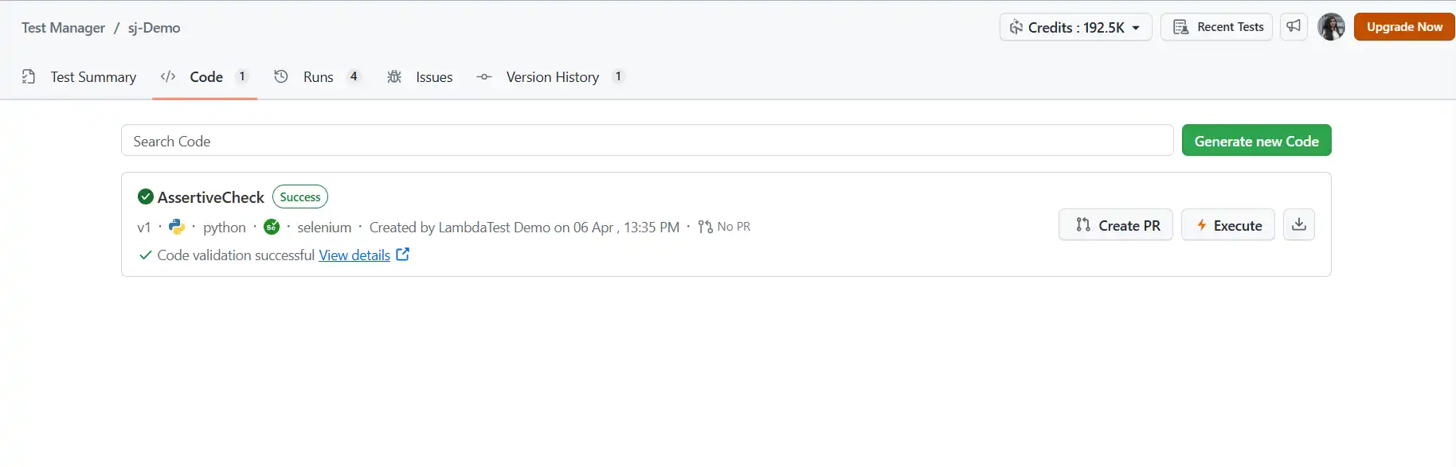Click the Version History count badge
Screen dimensions: 1456x467
point(618,76)
